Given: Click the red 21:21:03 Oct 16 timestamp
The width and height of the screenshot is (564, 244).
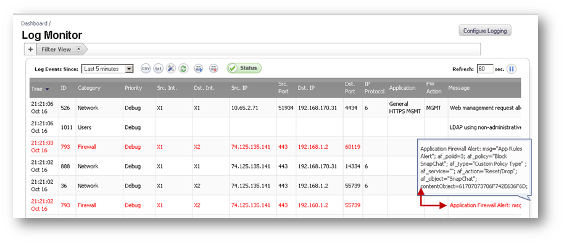Looking at the screenshot, I should point(42,146).
